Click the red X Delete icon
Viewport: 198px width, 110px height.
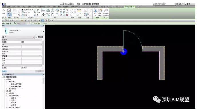coord(67,15)
